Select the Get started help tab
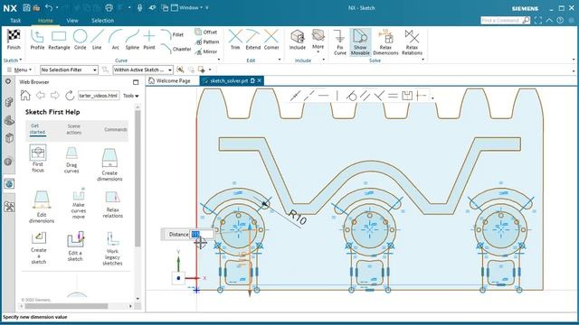 pos(37,129)
